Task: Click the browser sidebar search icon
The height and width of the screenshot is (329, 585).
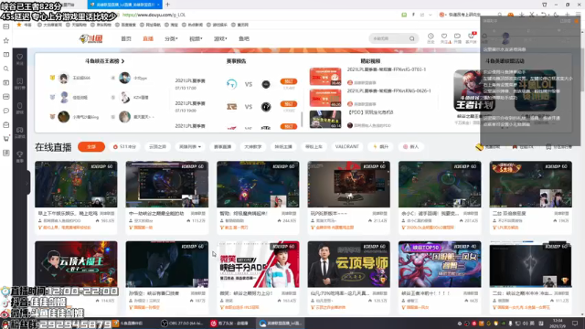Action: pyautogui.click(x=6, y=69)
